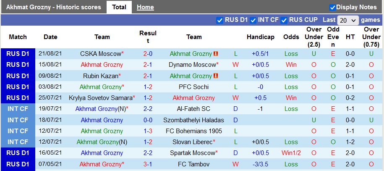Screen dimensions: 384x171
Task: Uncheck the RUS D1 league filter
Action: (220, 20)
